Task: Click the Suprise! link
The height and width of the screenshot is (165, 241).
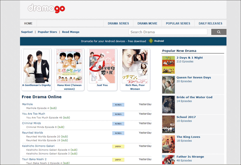Action: tap(27, 32)
